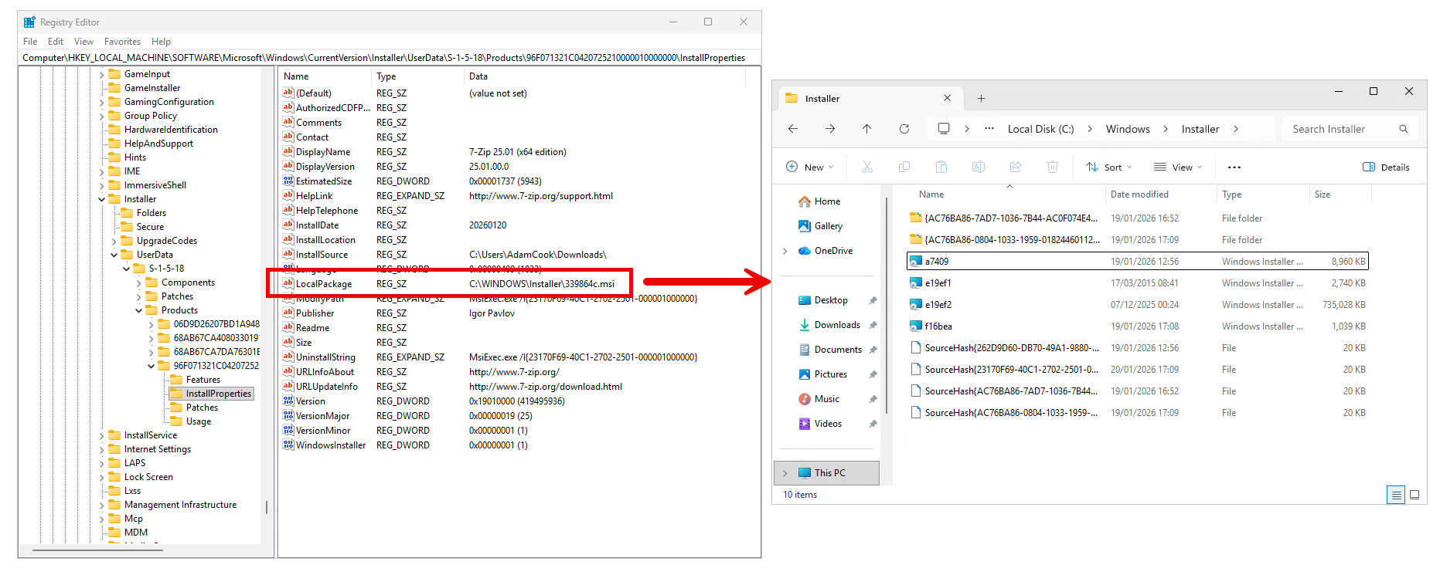Select the InstallProperties tree key
This screenshot has width=1440, height=575.
(218, 394)
